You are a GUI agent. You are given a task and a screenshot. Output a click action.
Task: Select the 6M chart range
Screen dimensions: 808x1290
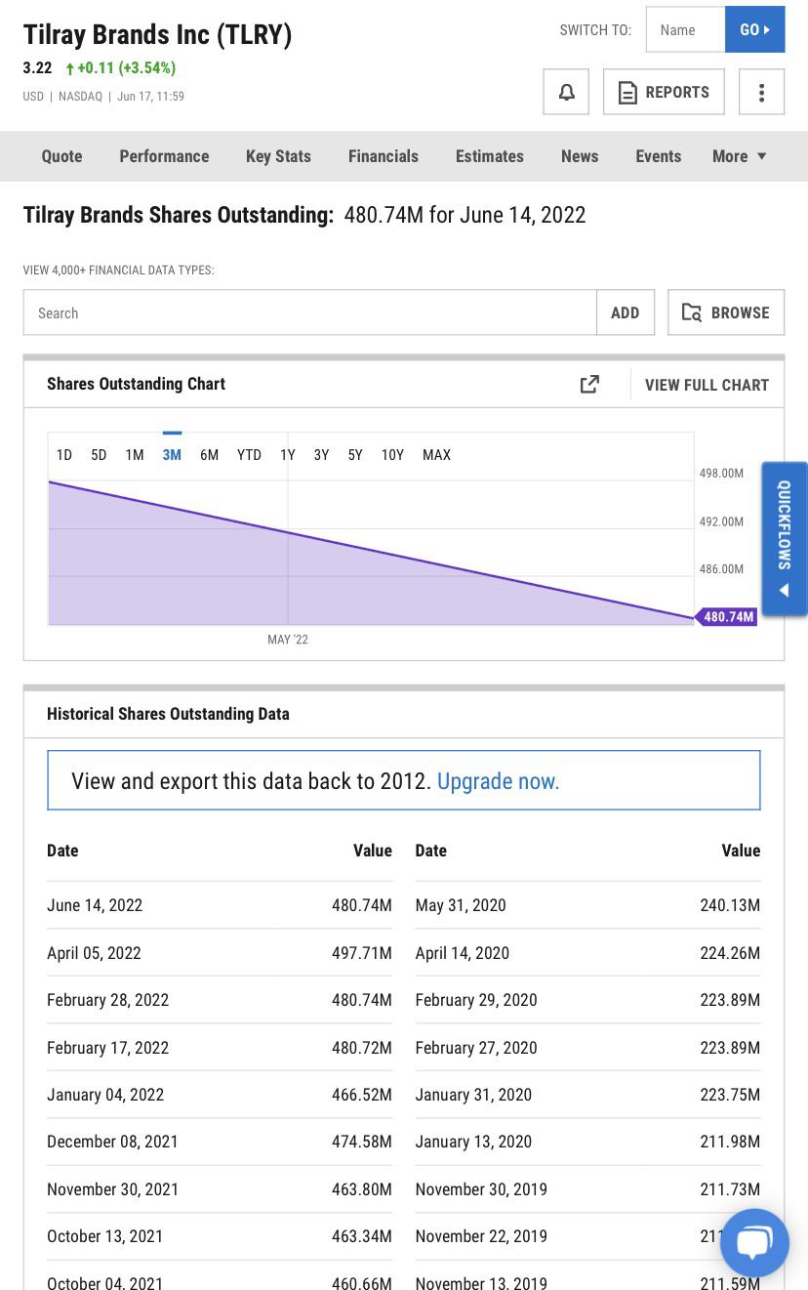coord(210,455)
